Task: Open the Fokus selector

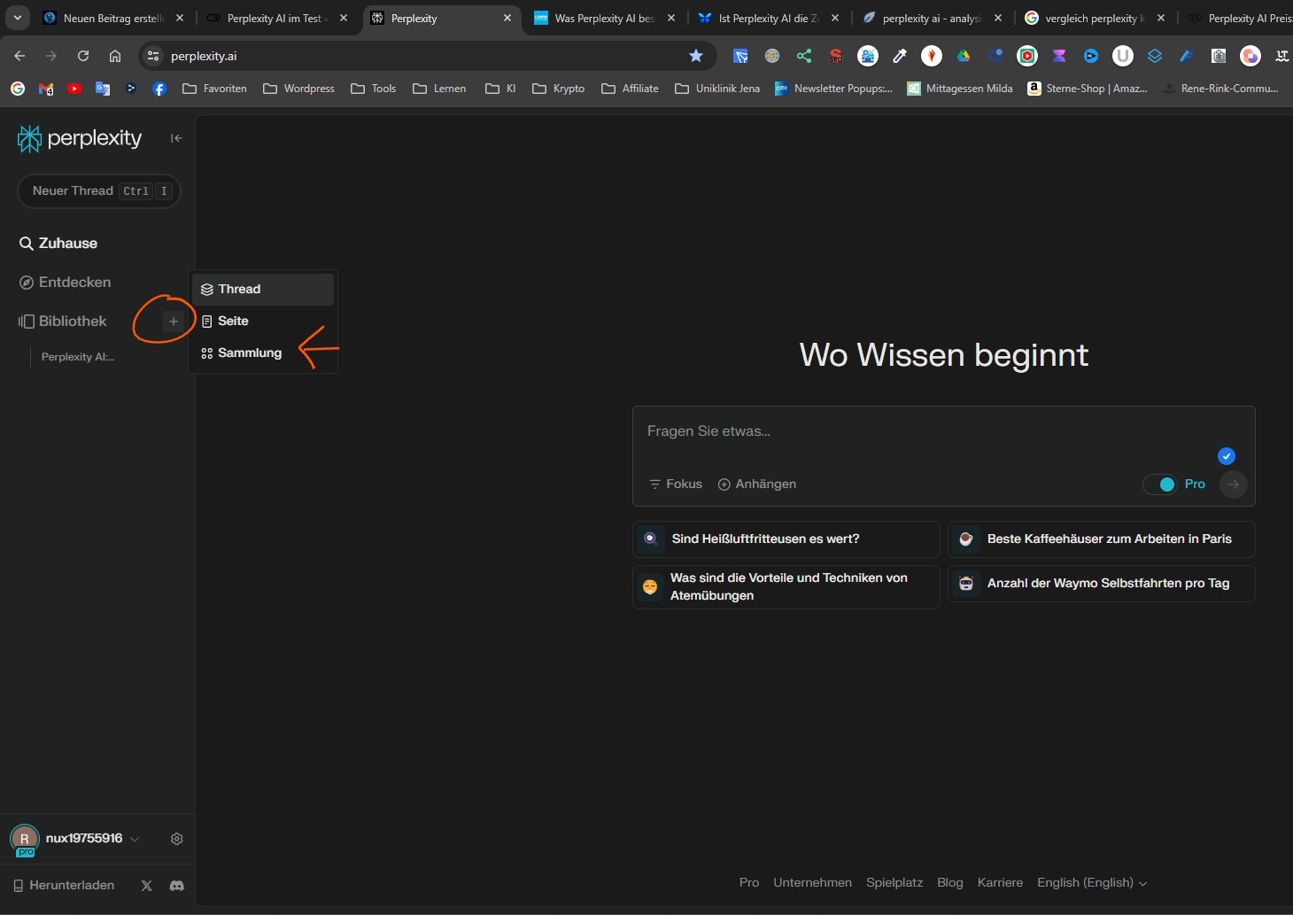Action: (676, 485)
